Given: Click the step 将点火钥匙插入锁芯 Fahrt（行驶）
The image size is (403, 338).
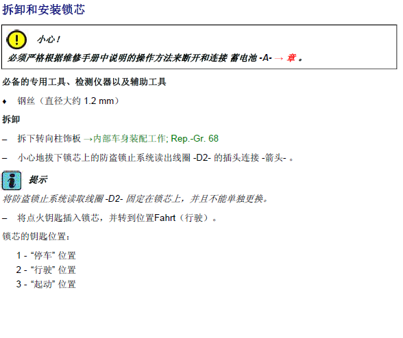Looking at the screenshot, I should 117,218.
